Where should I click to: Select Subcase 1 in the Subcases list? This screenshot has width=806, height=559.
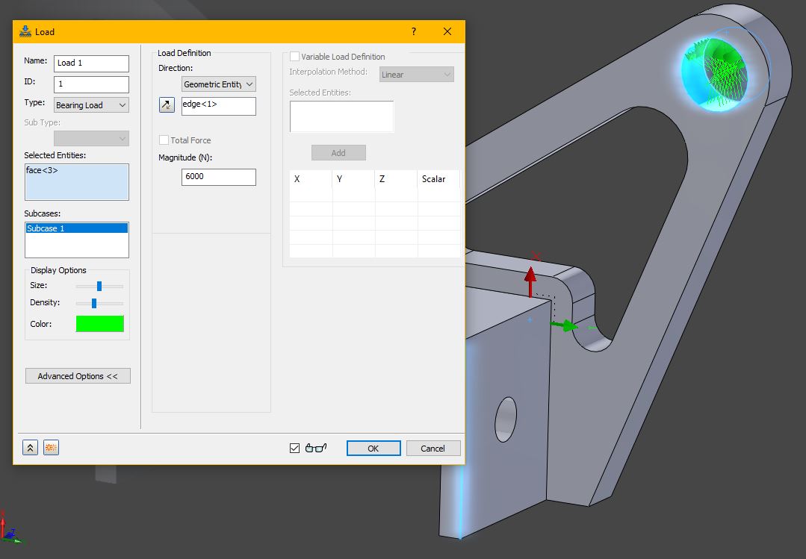[77, 228]
